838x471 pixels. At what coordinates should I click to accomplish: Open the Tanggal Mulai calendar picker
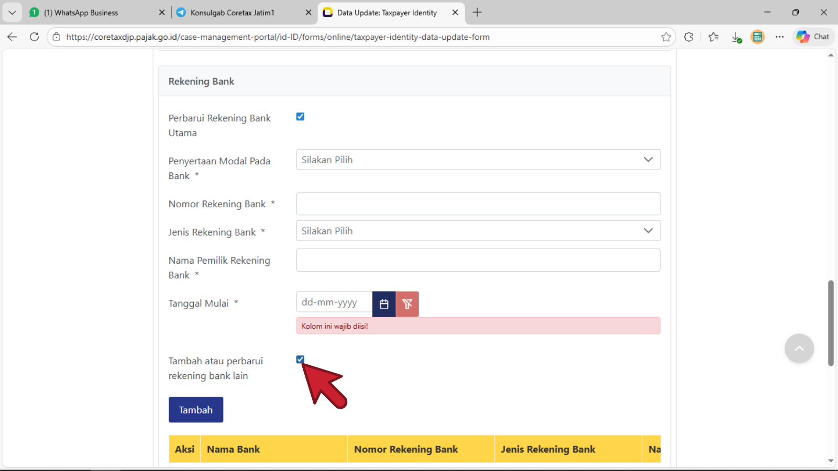384,304
